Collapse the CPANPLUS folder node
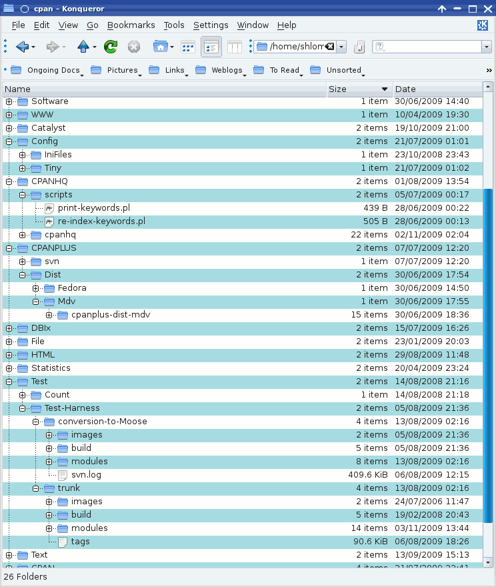 [x=9, y=248]
